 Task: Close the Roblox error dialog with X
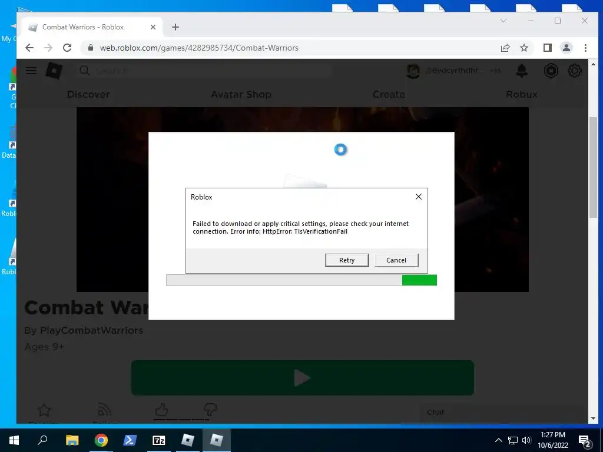click(419, 197)
